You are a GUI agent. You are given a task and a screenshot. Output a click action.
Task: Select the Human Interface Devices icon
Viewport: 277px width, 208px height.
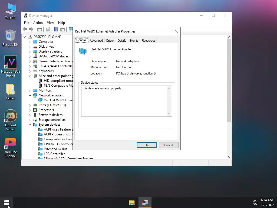click(35, 61)
